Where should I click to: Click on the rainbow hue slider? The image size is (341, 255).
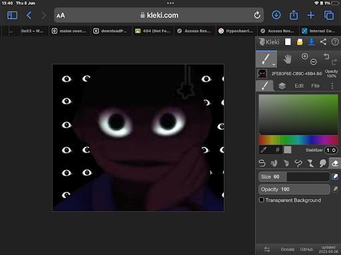click(x=298, y=140)
